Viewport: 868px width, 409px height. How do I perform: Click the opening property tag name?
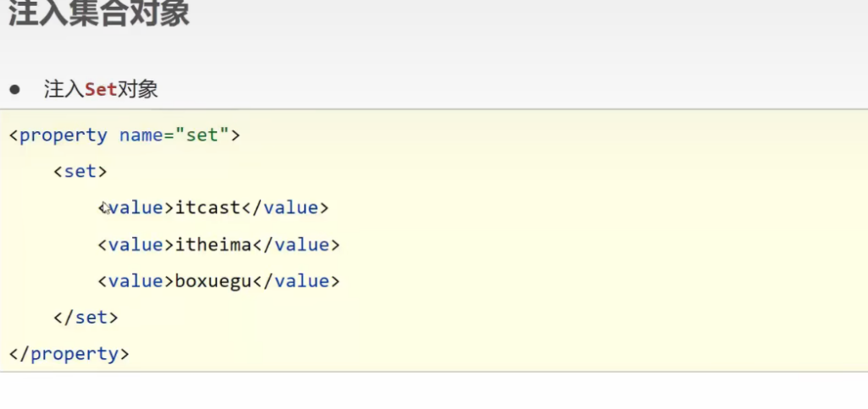[64, 135]
